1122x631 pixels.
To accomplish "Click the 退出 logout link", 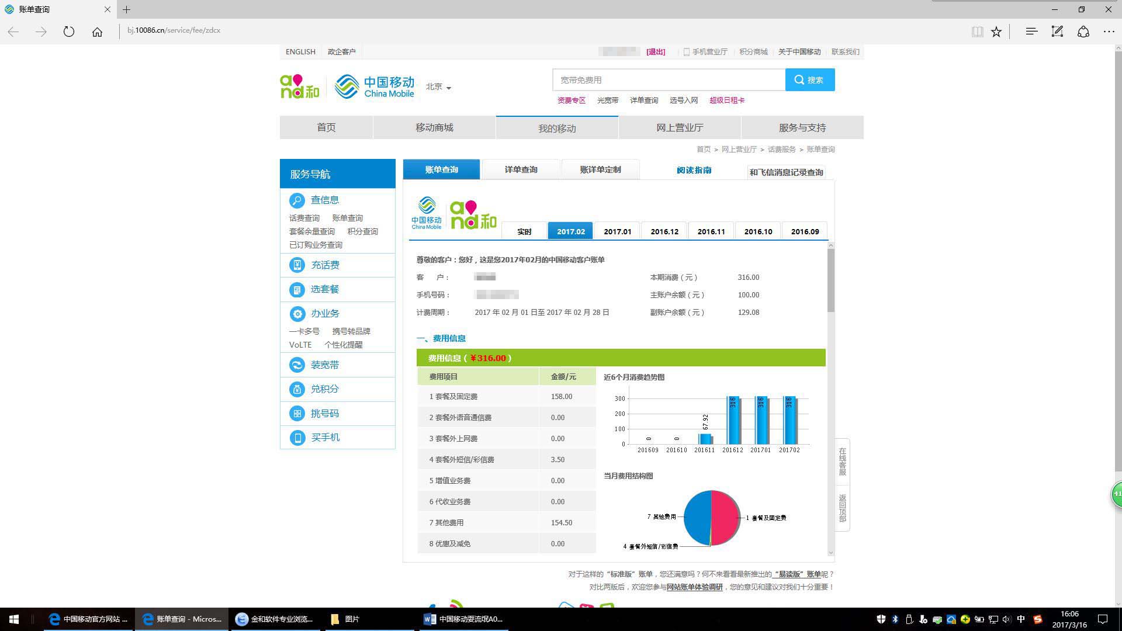I will tap(656, 52).
